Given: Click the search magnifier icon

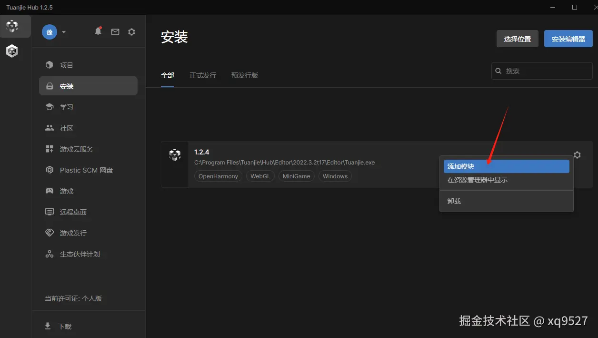Looking at the screenshot, I should [x=498, y=71].
